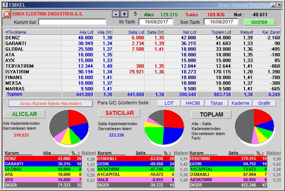Click the TOPLAM button

[212, 115]
